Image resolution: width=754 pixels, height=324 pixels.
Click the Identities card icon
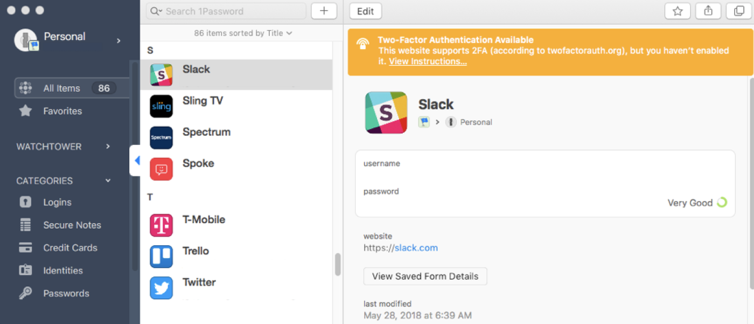pos(25,271)
